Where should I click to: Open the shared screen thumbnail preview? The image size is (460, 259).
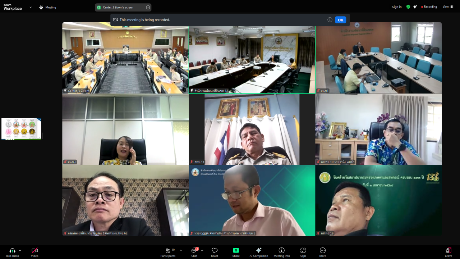point(21,129)
